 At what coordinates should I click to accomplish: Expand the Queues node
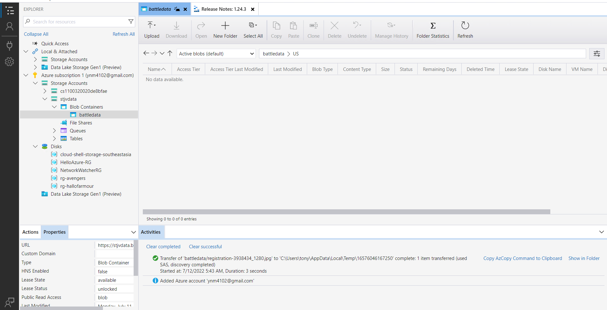click(x=54, y=130)
